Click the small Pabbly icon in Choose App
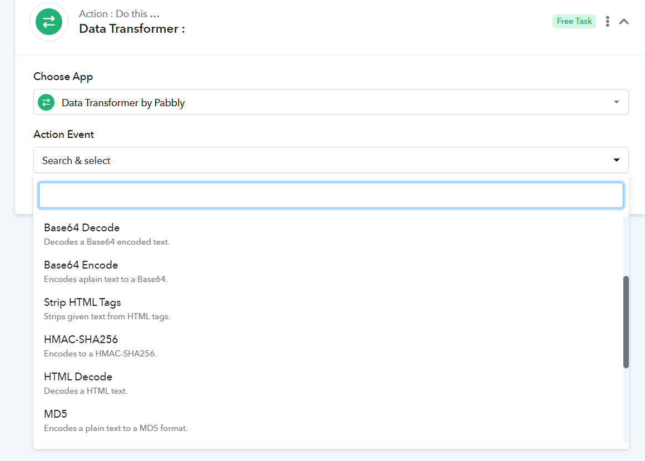 pyautogui.click(x=46, y=102)
